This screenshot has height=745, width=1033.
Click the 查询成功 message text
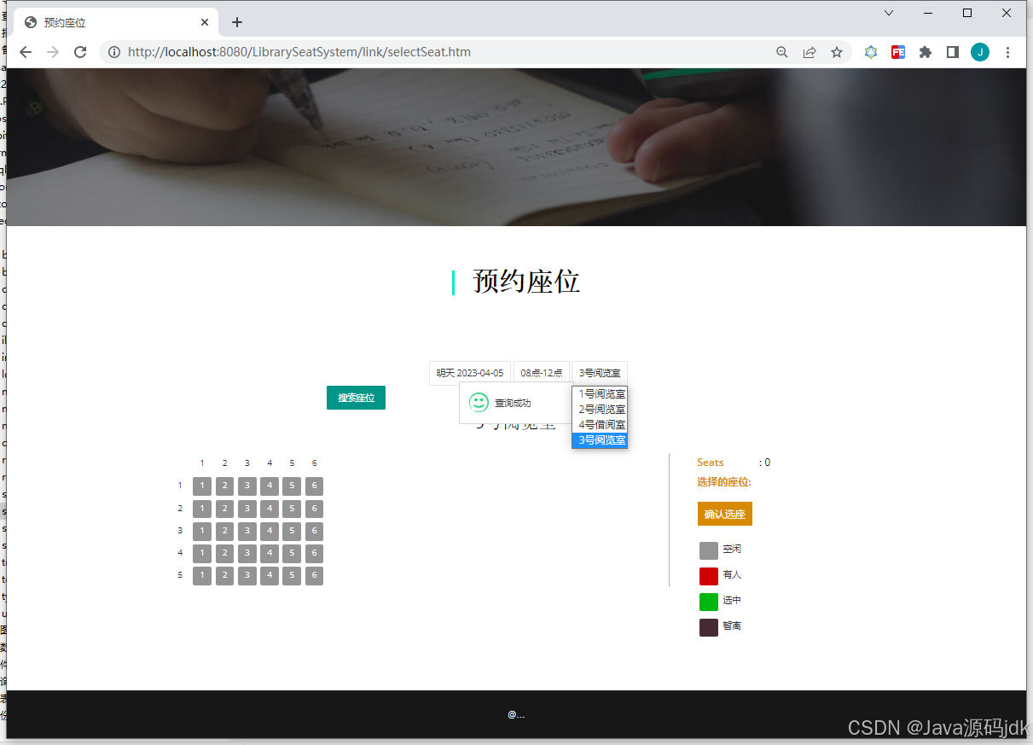click(513, 404)
